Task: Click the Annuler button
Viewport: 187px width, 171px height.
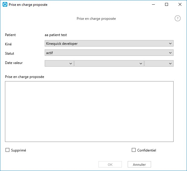Action: (139, 165)
